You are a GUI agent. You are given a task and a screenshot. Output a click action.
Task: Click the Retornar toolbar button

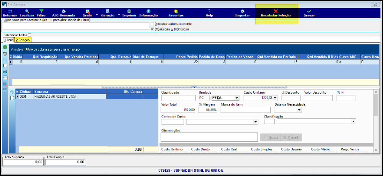tap(10, 13)
